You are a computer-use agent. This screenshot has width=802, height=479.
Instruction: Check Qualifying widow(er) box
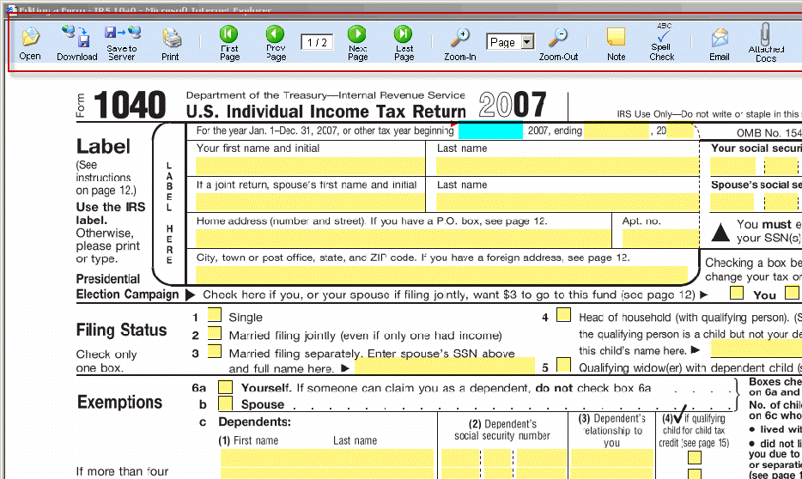563,365
